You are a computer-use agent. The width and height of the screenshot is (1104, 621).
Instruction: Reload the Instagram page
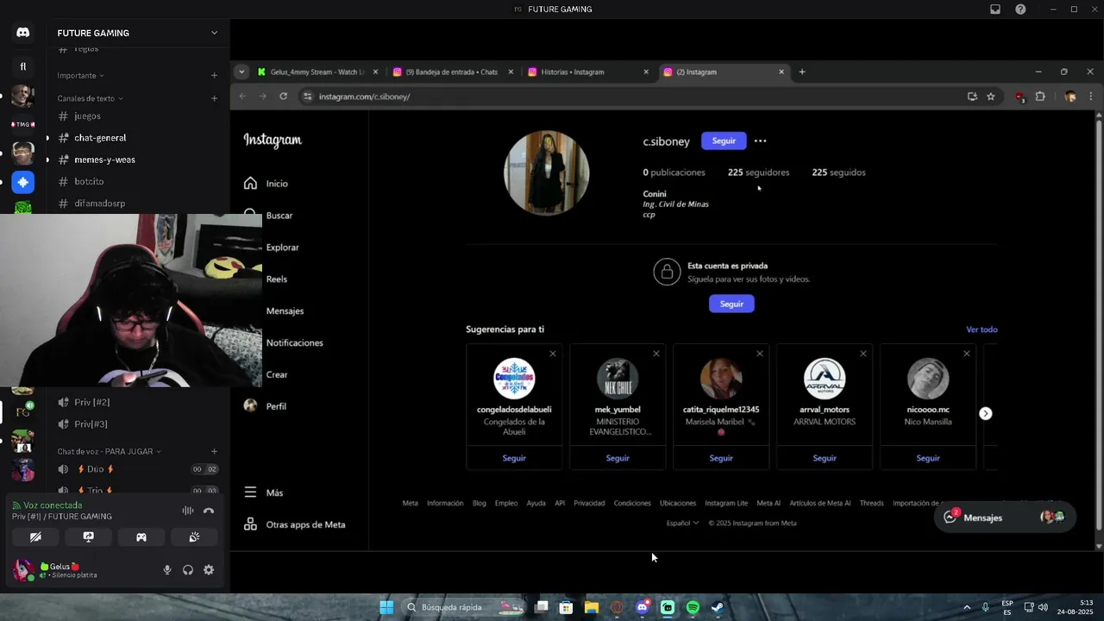coord(283,97)
